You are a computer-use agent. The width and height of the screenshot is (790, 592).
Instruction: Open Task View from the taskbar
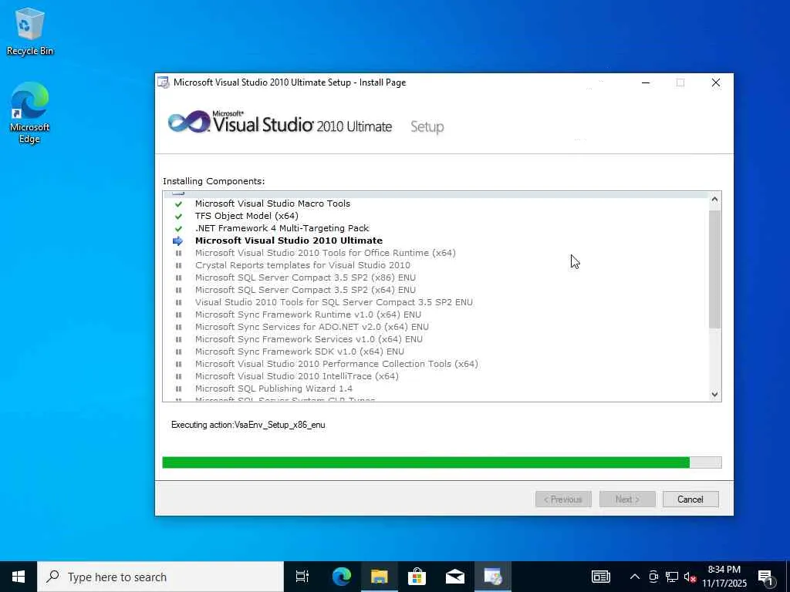click(x=302, y=577)
